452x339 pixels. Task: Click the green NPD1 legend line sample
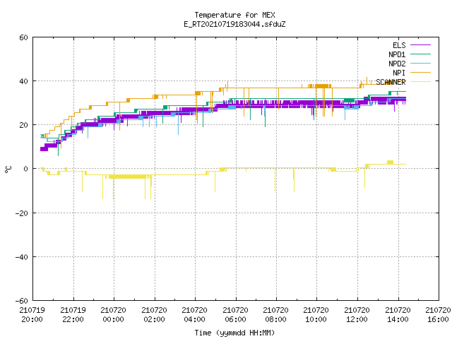[x=421, y=54]
